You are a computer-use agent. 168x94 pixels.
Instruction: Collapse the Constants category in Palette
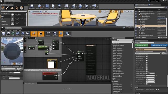pyautogui.click(x=113, y=81)
